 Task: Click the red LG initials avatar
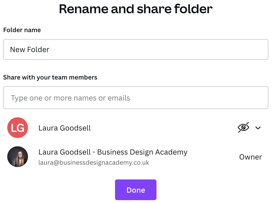18,128
